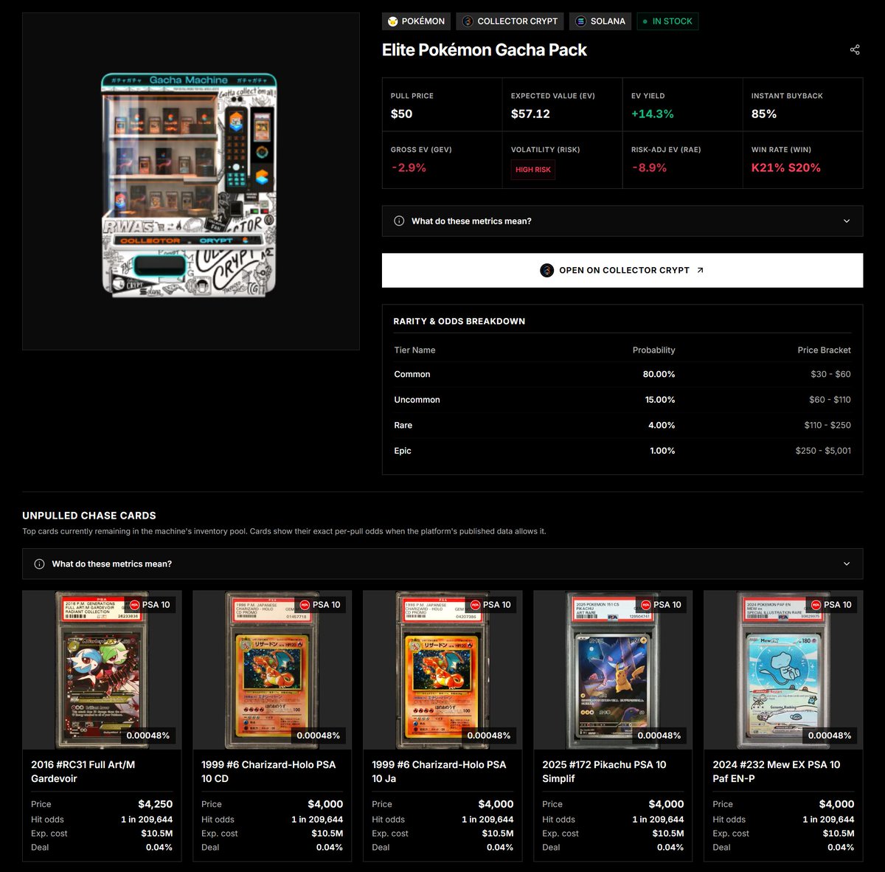Image resolution: width=885 pixels, height=872 pixels.
Task: Click the Instant Buyback value 85%
Action: 764,114
